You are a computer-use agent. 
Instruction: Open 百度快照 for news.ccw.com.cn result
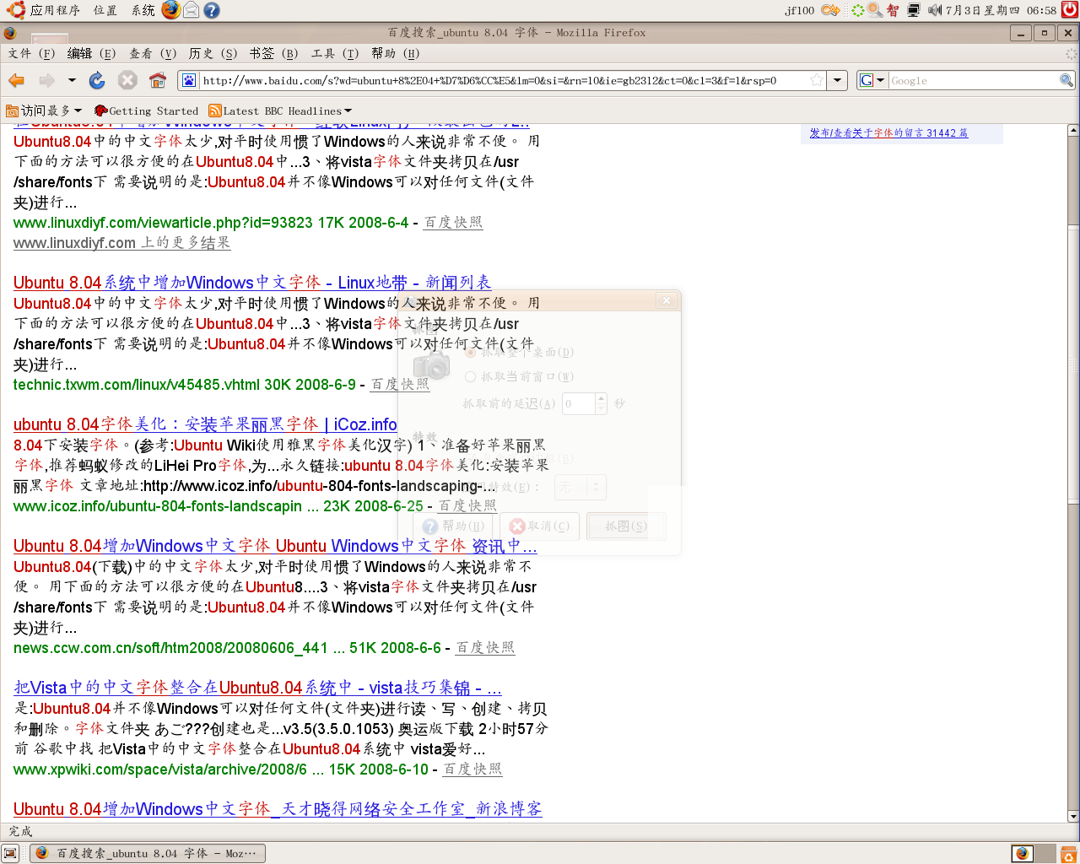485,648
